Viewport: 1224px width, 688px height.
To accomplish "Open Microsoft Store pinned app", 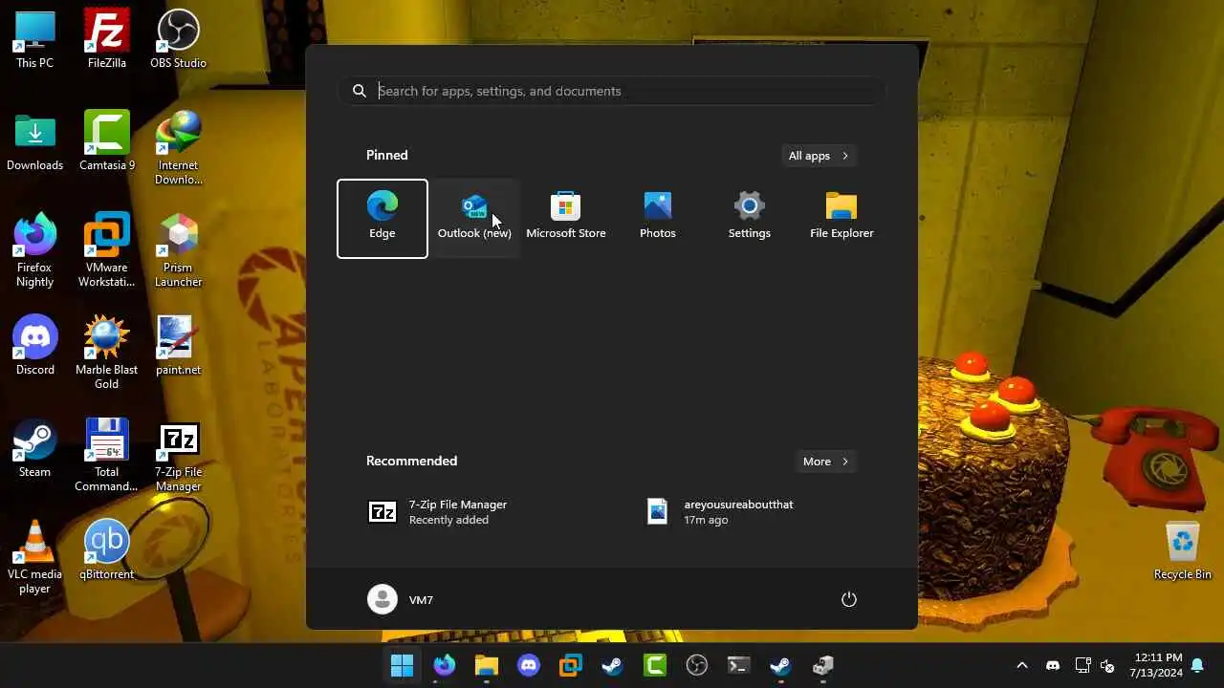I will click(566, 218).
